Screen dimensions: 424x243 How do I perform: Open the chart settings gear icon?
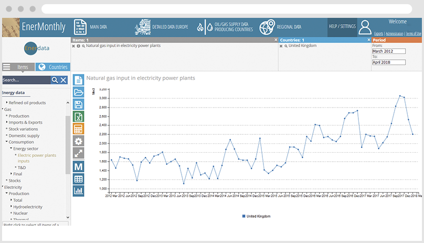[78, 141]
